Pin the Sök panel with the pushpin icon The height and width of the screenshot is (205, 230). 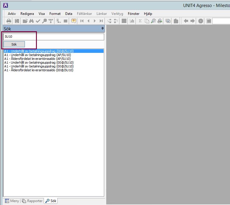tap(102, 28)
